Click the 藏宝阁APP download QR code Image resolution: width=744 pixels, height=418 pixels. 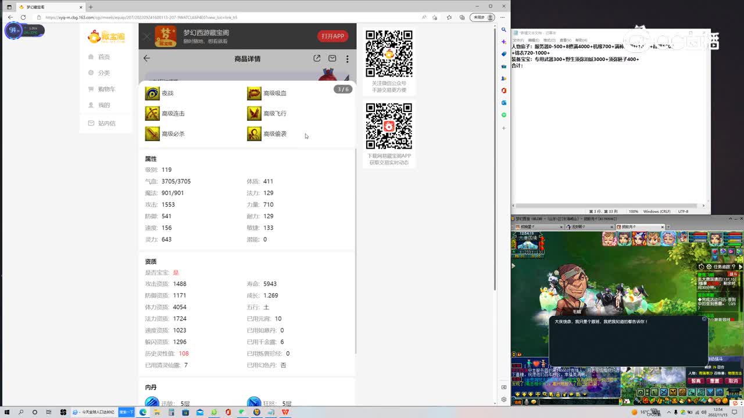(389, 126)
